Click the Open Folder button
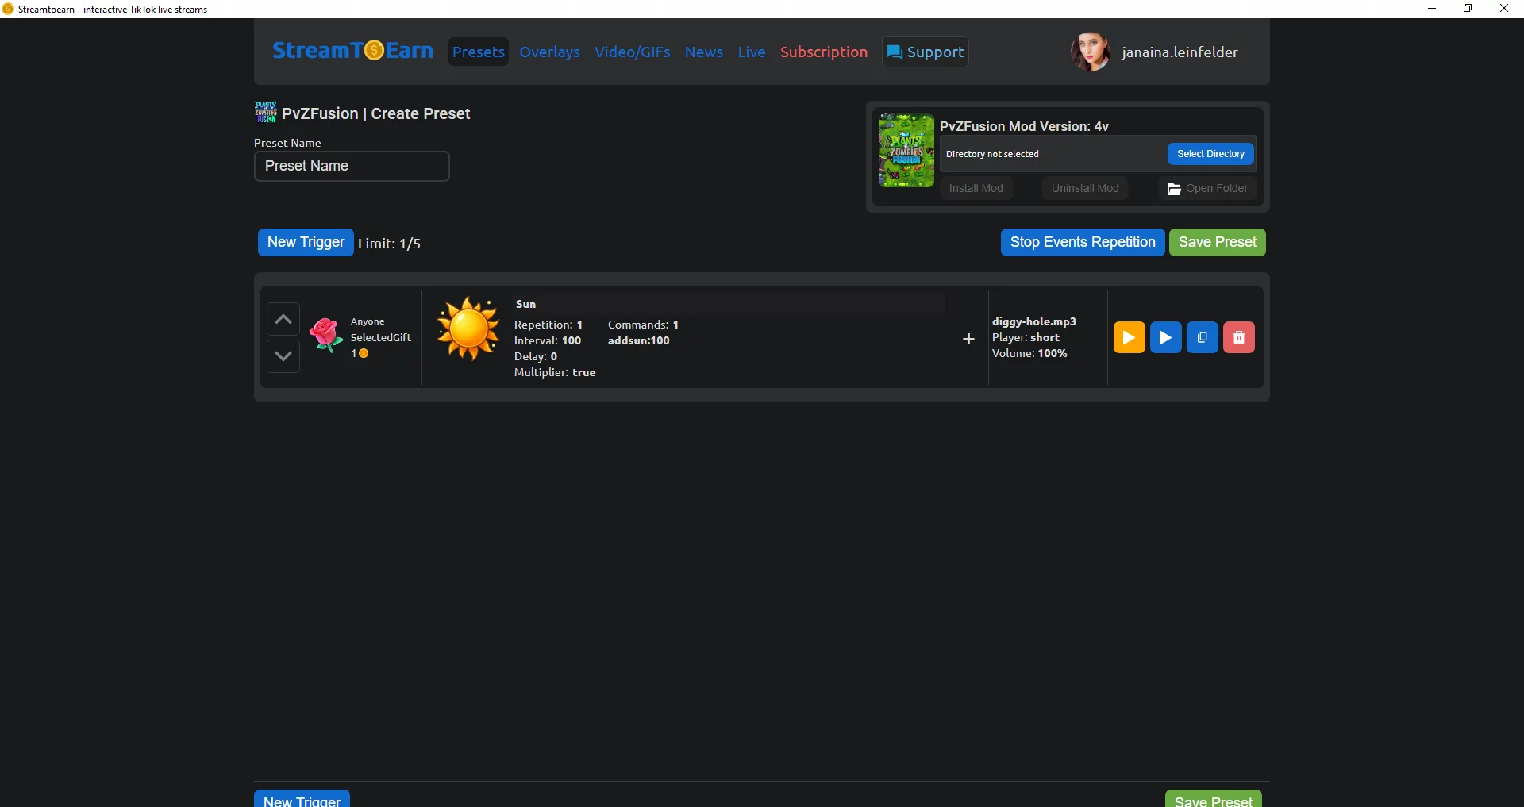 1207,188
